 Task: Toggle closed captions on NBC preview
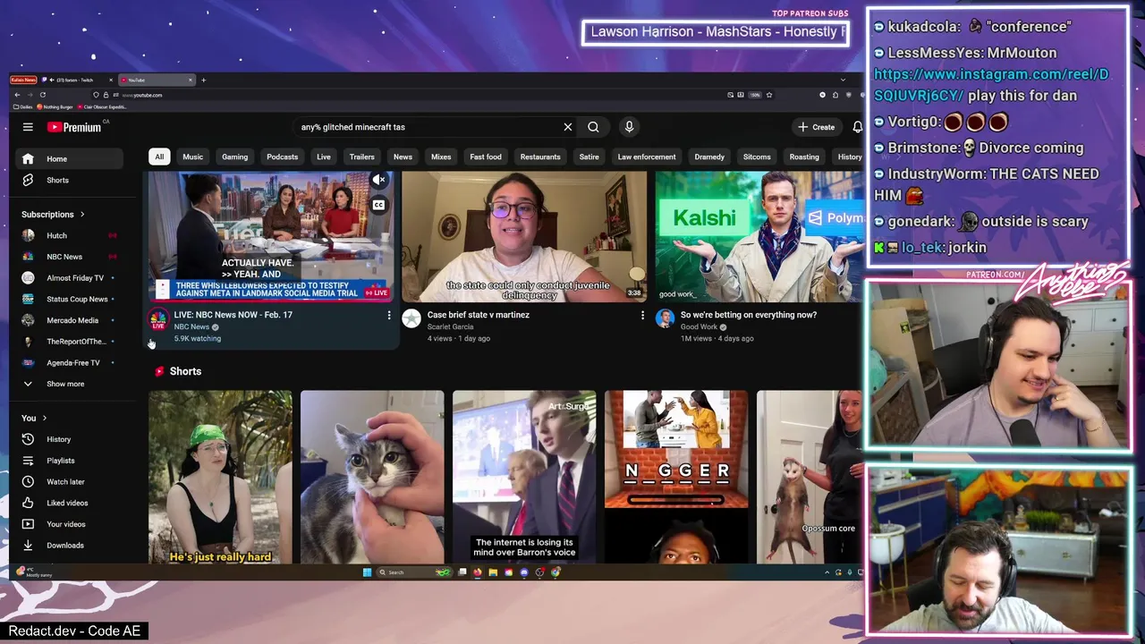(378, 205)
